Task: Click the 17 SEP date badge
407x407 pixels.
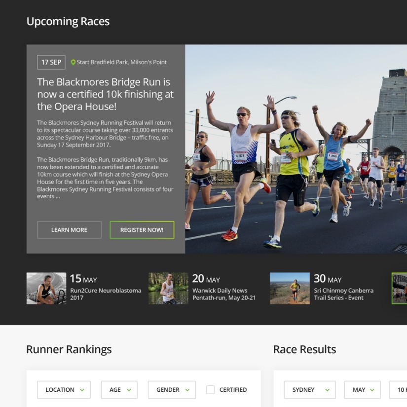Action: [x=51, y=62]
